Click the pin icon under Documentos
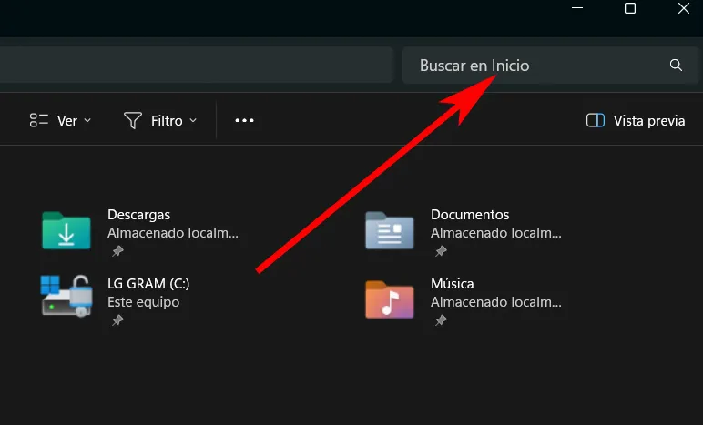Viewport: 703px width, 425px height. click(441, 251)
